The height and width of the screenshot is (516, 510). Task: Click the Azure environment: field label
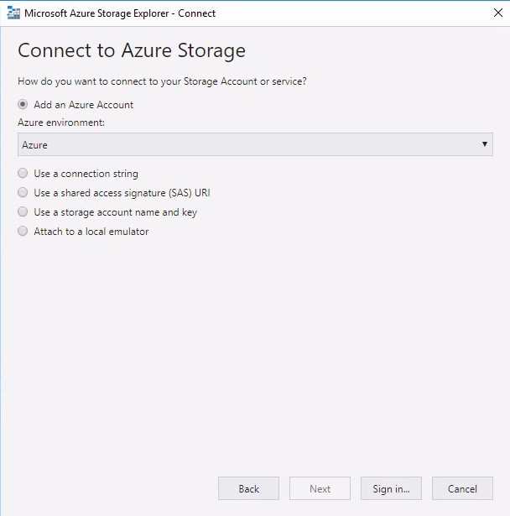[61, 122]
